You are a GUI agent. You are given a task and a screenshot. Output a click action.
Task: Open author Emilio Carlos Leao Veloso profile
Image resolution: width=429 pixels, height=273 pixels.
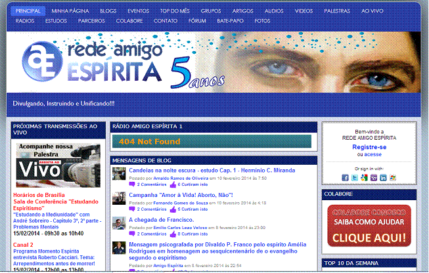pos(180,228)
